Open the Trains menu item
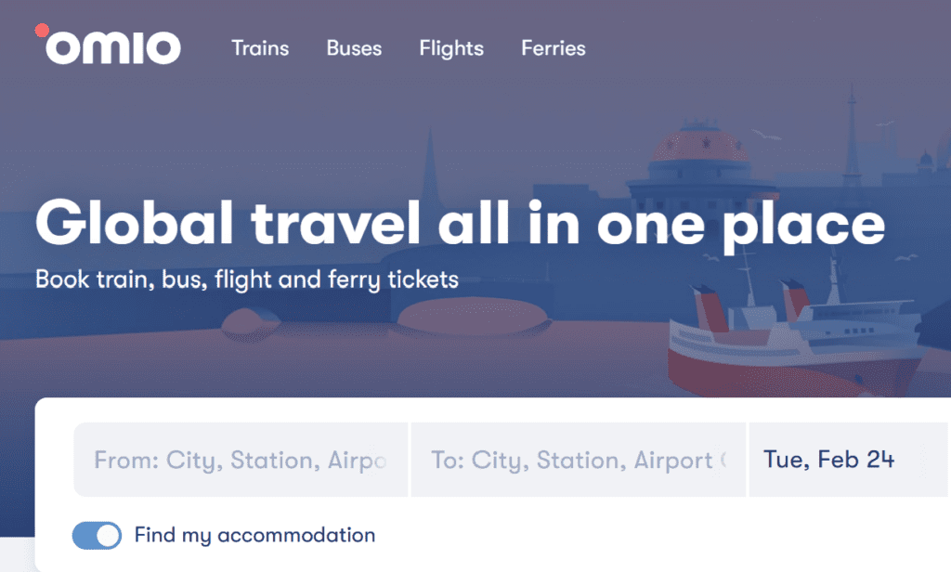 260,48
